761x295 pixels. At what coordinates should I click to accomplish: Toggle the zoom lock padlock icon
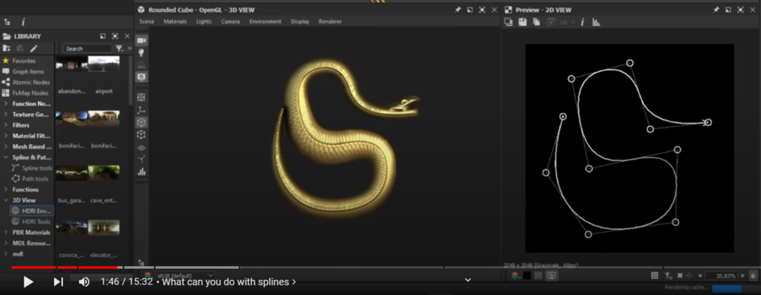click(753, 276)
